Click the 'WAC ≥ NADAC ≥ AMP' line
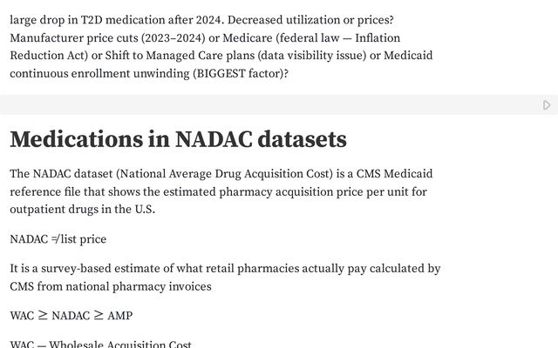558x348 pixels. (71, 316)
